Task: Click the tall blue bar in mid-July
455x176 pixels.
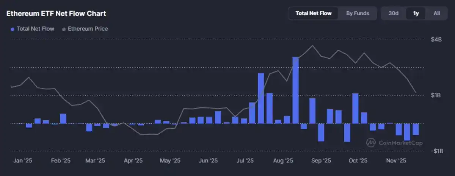Action: click(x=261, y=98)
